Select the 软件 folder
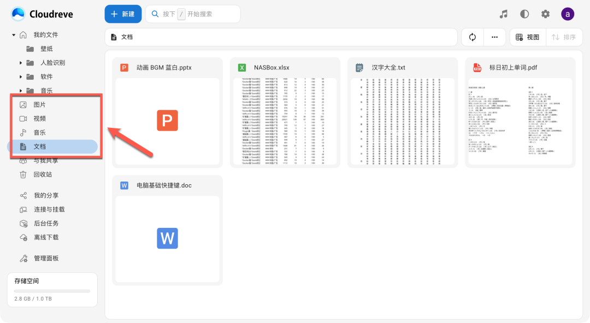The image size is (590, 323). click(x=46, y=77)
